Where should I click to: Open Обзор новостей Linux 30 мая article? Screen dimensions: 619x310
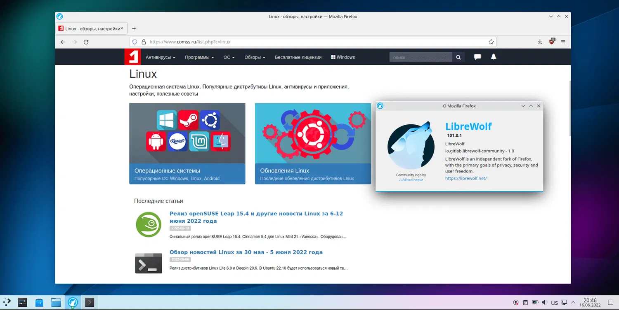coord(246,252)
